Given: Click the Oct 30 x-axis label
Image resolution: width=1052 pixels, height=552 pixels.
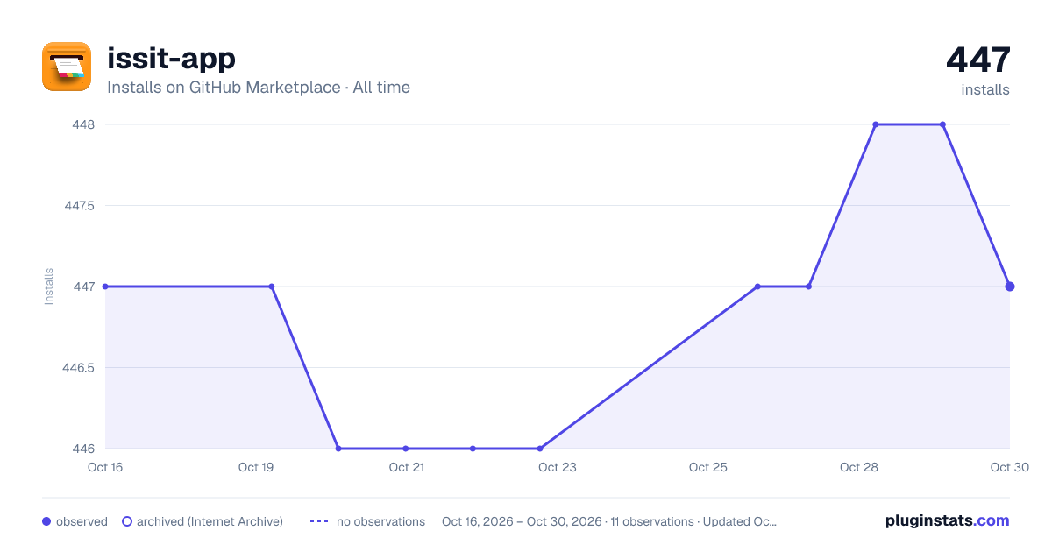Looking at the screenshot, I should (1009, 467).
